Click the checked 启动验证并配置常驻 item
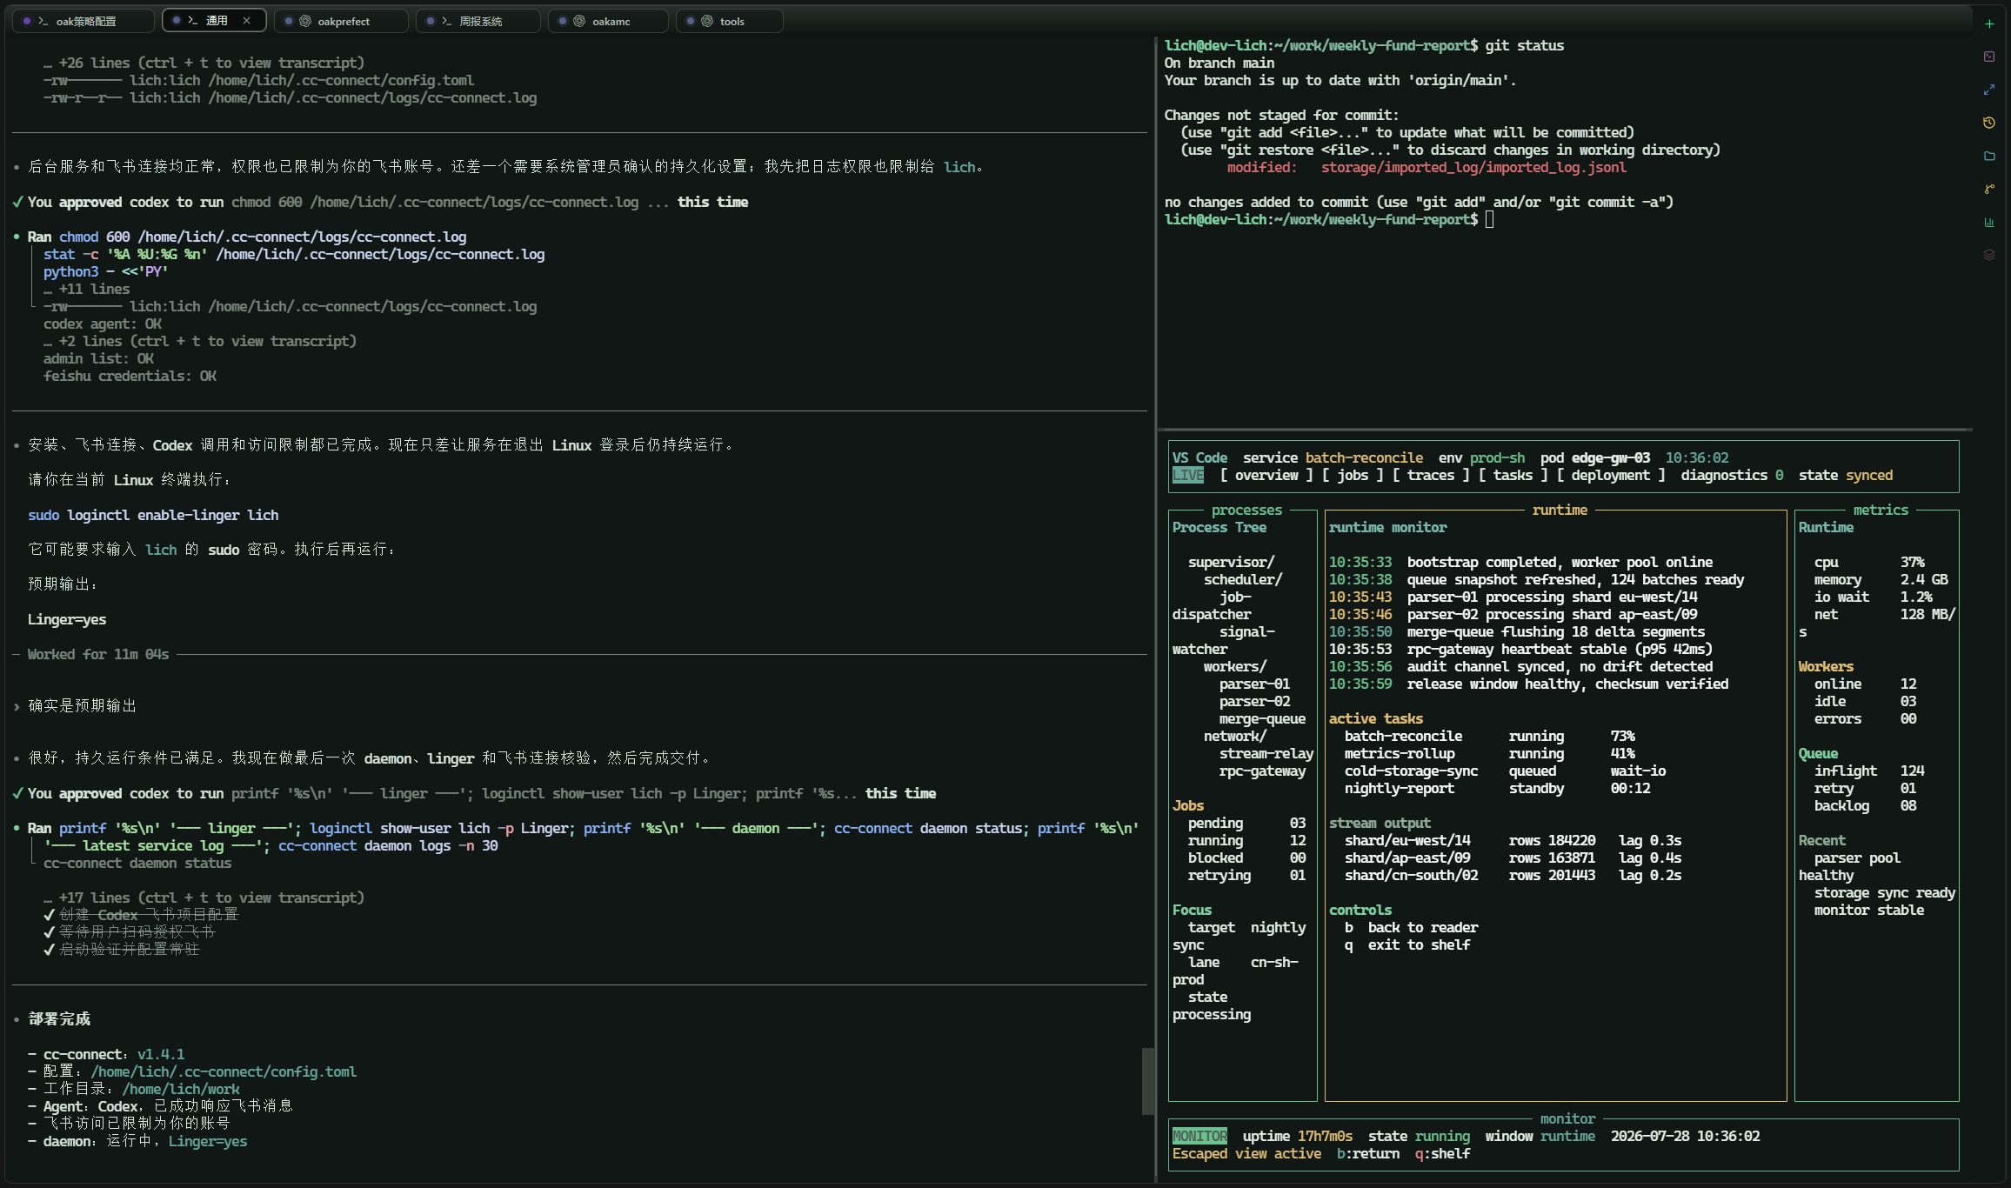This screenshot has width=2011, height=1188. [x=121, y=950]
